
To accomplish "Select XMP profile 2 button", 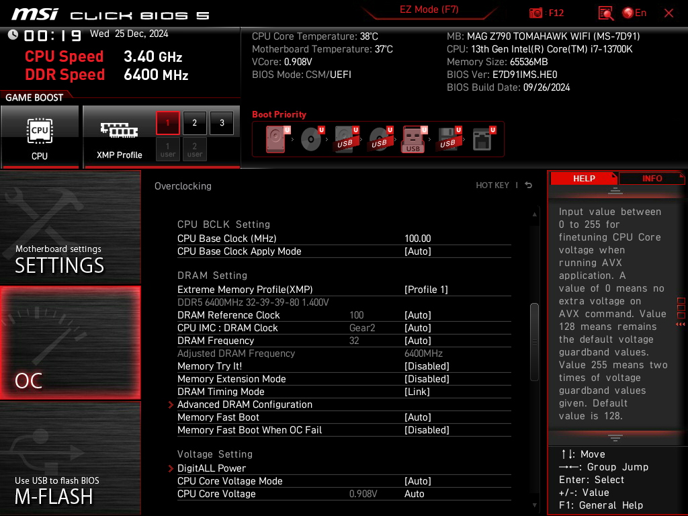I will pos(195,123).
